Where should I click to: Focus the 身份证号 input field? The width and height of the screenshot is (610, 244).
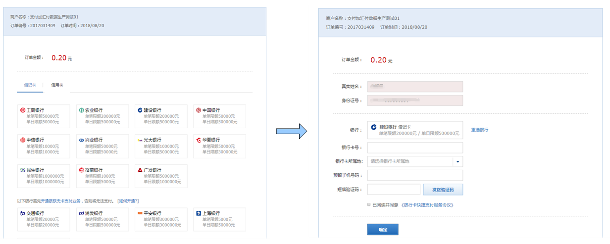click(x=415, y=100)
